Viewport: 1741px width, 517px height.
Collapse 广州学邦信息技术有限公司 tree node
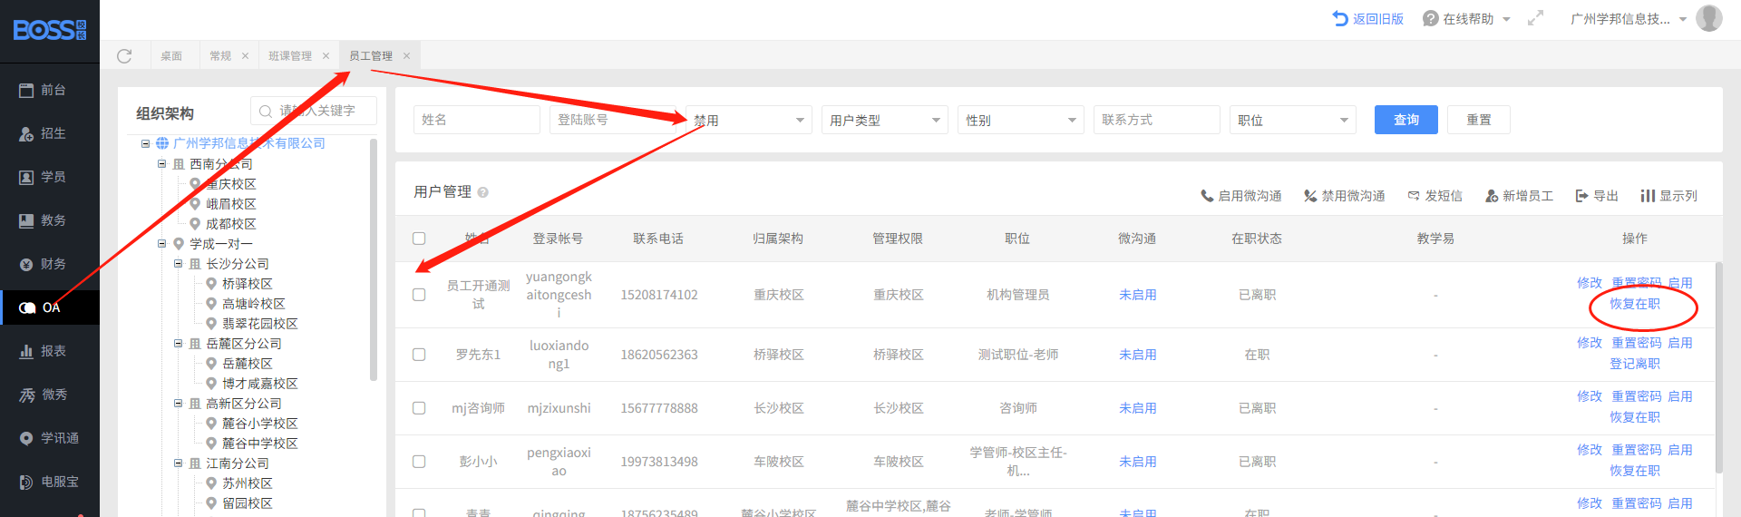(x=145, y=143)
